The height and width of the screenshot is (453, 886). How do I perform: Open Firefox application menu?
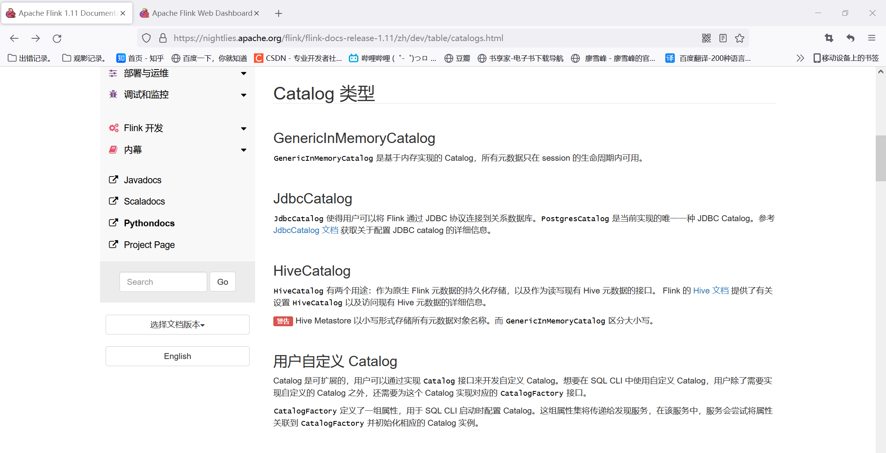872,38
